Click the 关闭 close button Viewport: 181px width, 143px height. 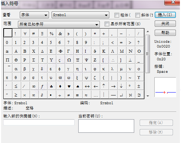(165, 24)
